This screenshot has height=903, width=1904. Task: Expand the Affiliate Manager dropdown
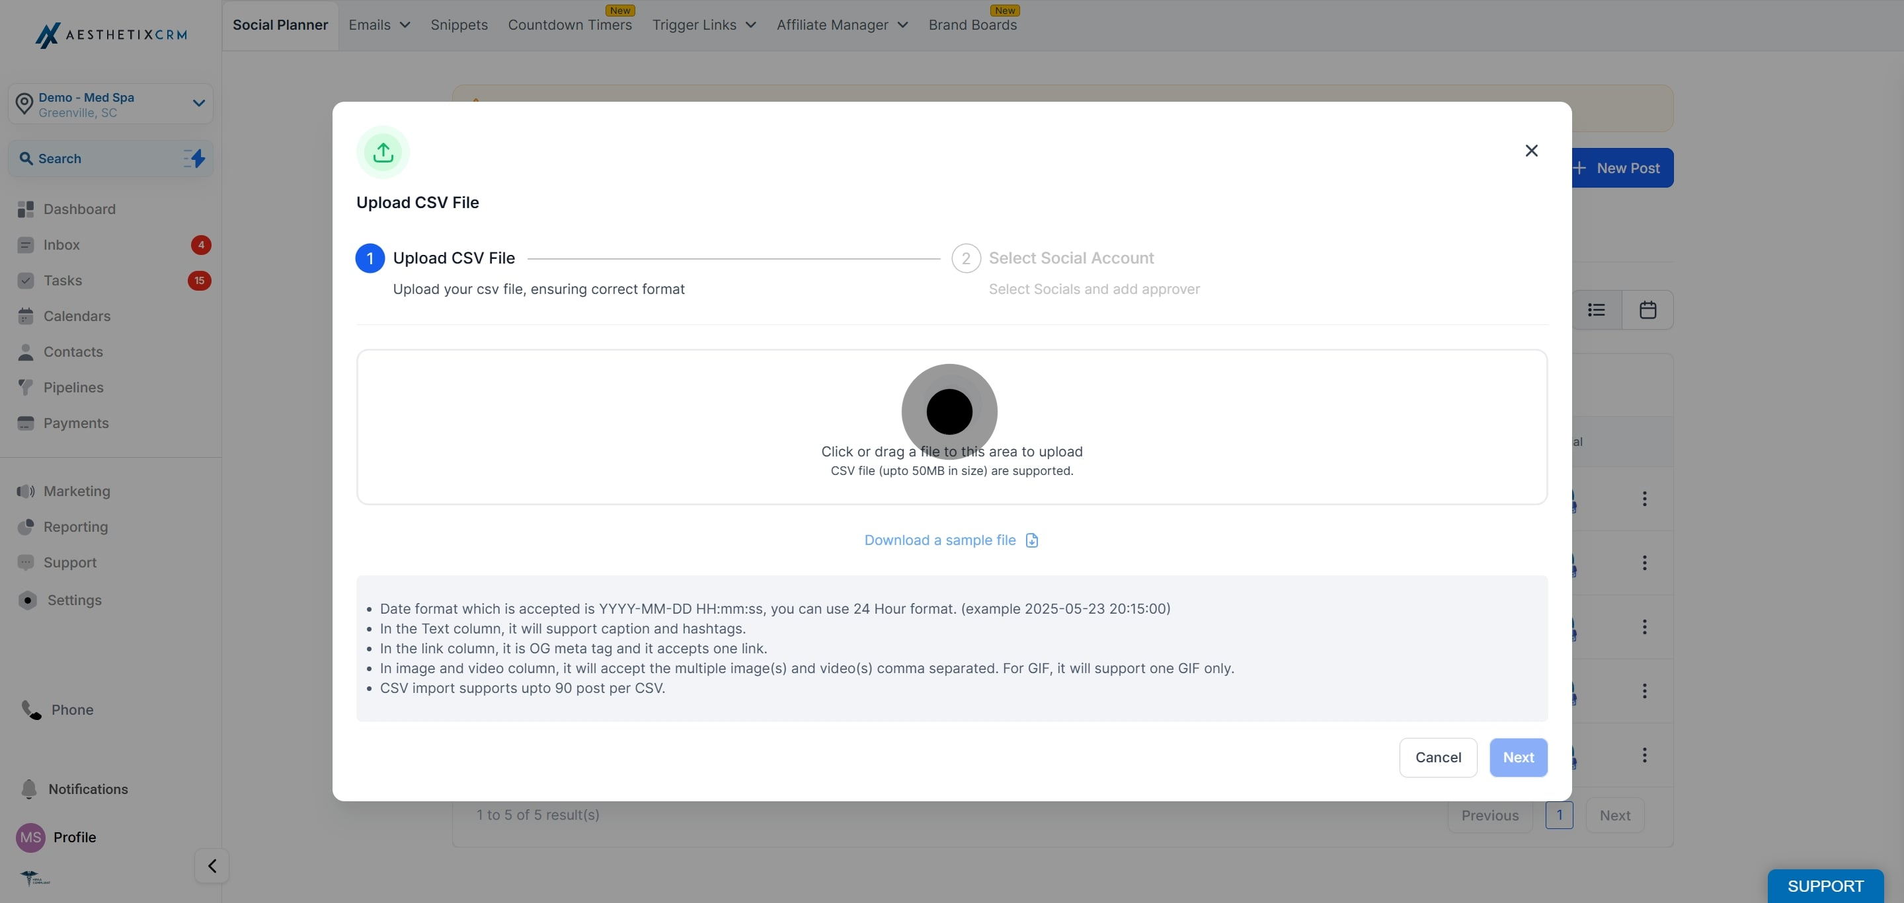842,25
